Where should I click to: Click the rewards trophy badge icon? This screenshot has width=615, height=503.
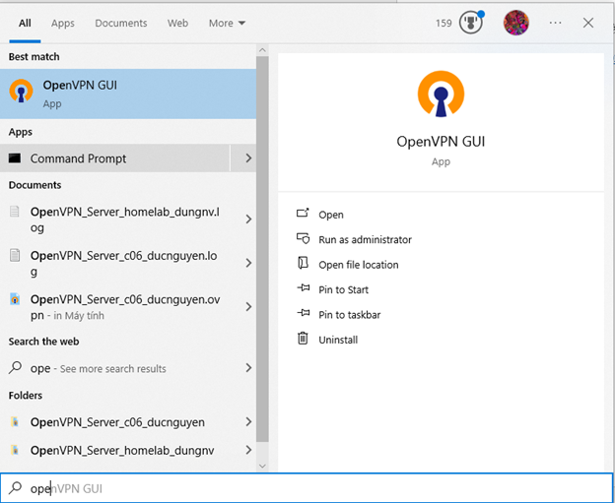(471, 23)
